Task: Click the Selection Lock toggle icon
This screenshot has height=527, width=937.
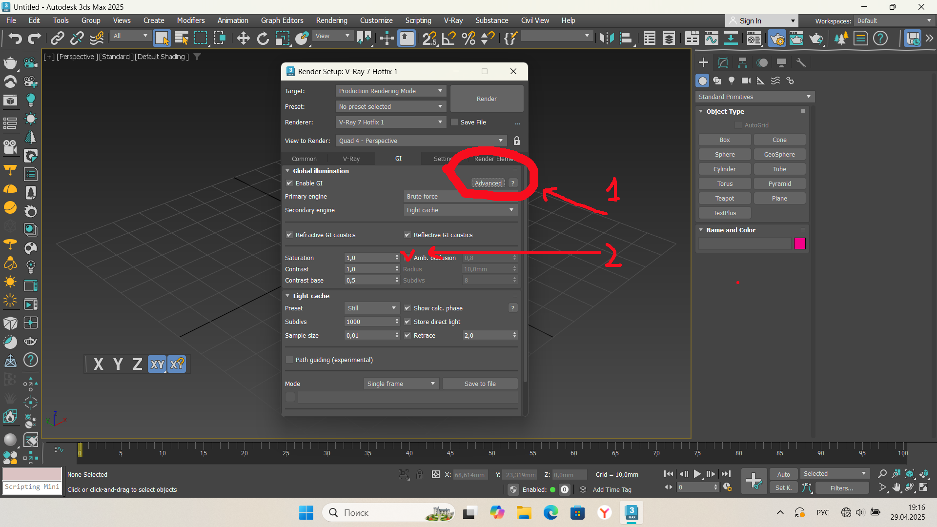Action: coord(419,474)
